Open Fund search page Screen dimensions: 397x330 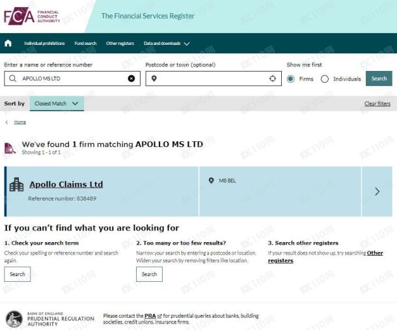tap(85, 44)
